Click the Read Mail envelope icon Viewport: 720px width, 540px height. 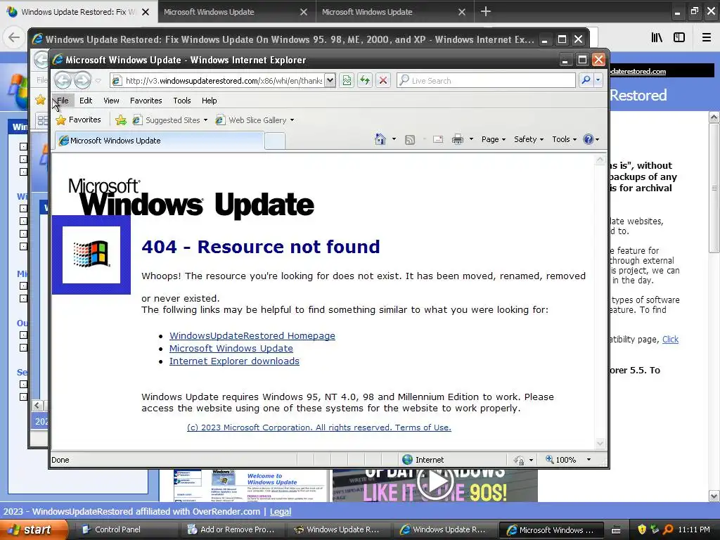[x=438, y=139]
